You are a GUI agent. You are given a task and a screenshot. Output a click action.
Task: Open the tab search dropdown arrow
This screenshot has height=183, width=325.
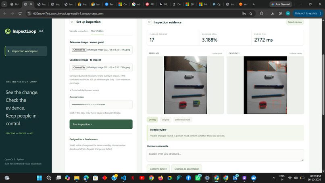click(4, 4)
